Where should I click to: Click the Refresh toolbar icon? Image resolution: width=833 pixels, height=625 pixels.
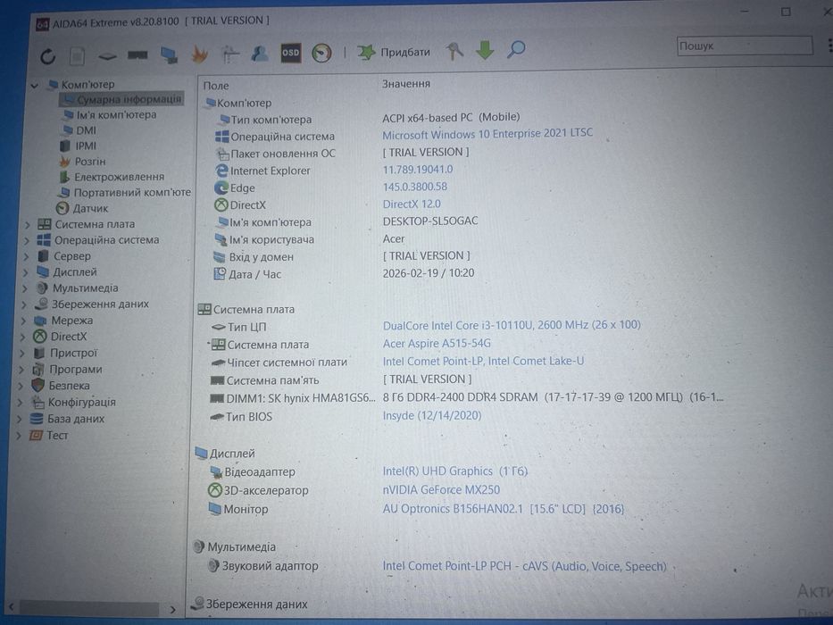coord(48,55)
